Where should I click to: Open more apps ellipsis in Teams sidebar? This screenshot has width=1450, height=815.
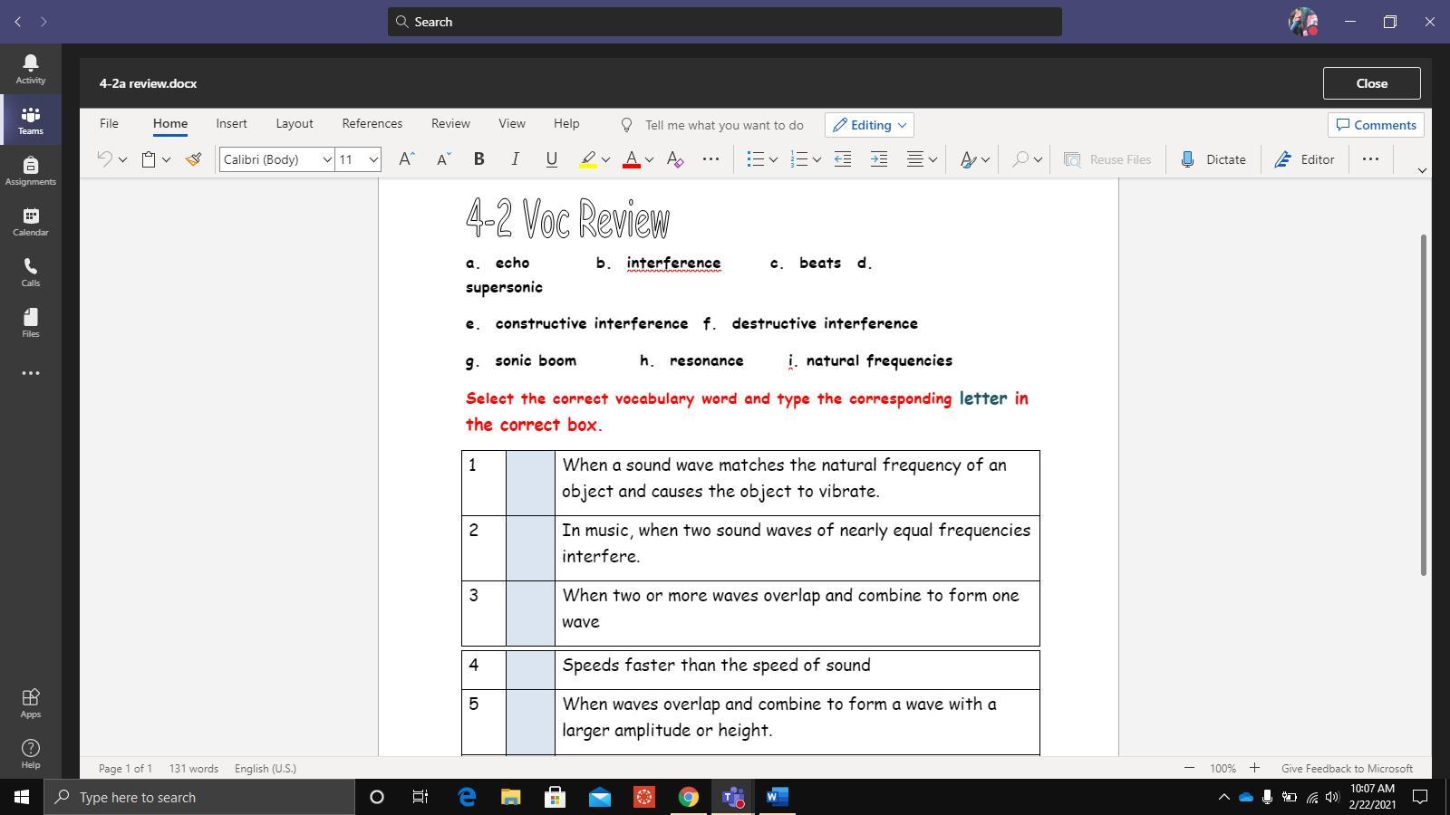click(x=30, y=373)
